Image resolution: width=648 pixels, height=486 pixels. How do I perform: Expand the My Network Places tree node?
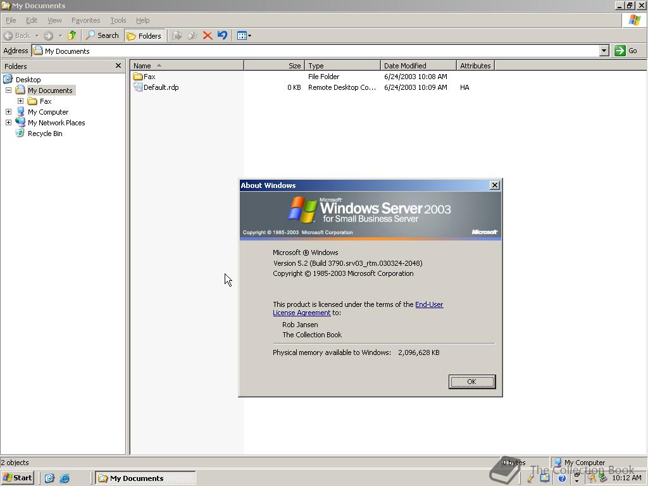click(8, 122)
